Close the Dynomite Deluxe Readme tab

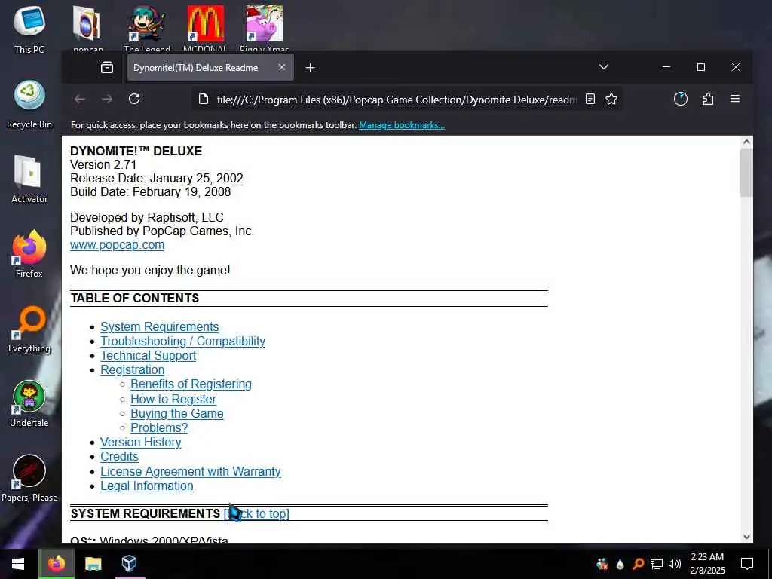282,67
